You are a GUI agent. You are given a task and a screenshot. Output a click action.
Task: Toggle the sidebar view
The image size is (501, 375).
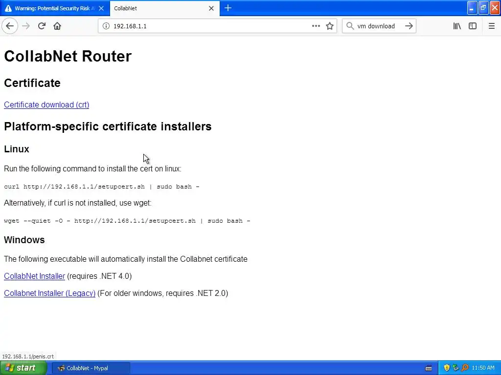(x=473, y=26)
